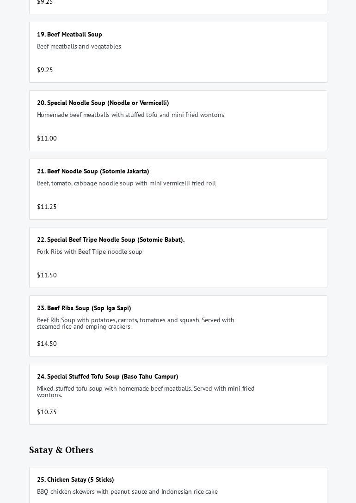
Task: Click the $11.50 price label
Action: point(47,275)
